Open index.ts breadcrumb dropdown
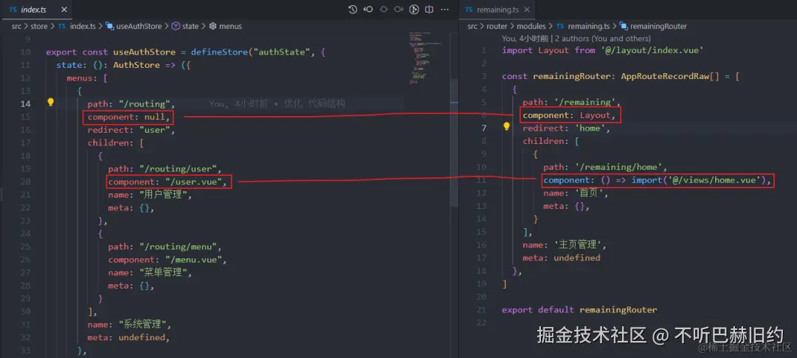Viewport: 797px width, 358px height. click(83, 26)
